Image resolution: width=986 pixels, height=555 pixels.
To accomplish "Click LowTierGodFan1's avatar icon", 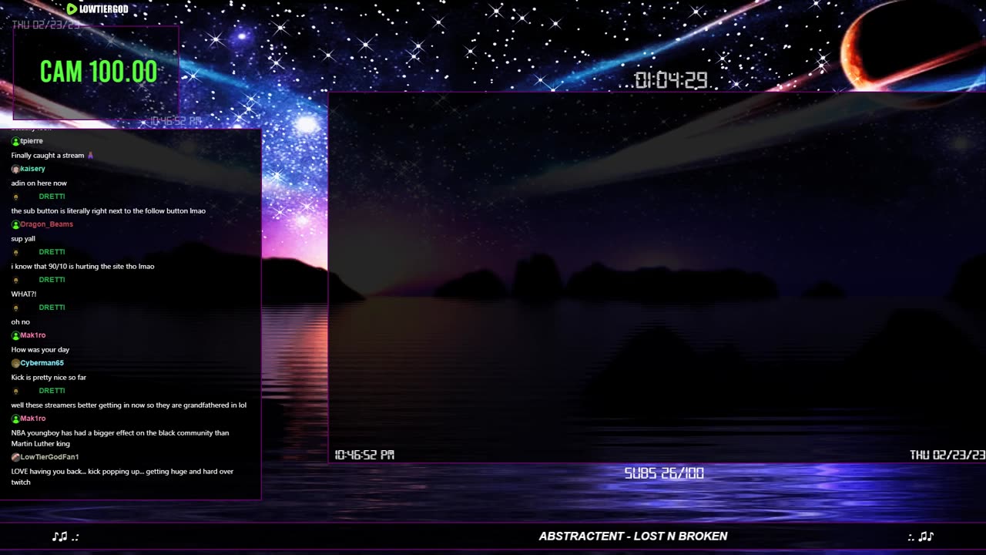I will click(x=15, y=457).
